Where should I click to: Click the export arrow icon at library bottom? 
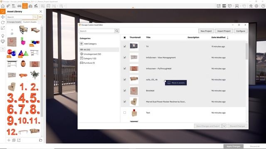pyautogui.click(x=19, y=140)
